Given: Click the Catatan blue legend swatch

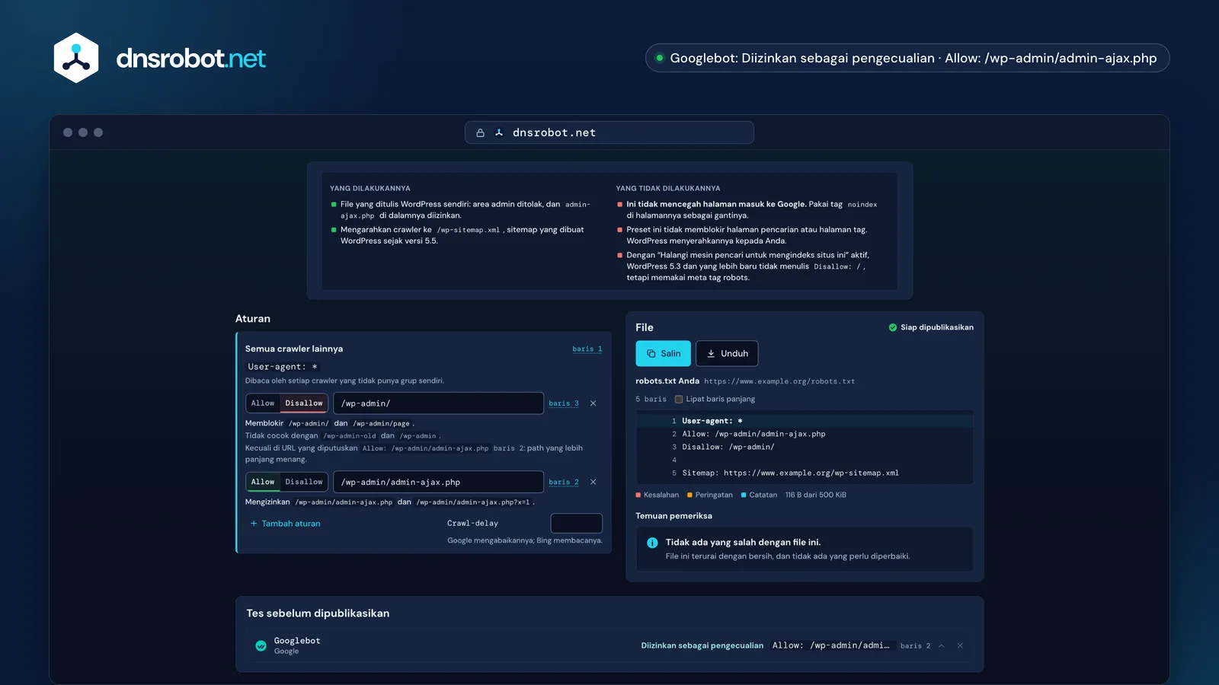Looking at the screenshot, I should [x=744, y=495].
